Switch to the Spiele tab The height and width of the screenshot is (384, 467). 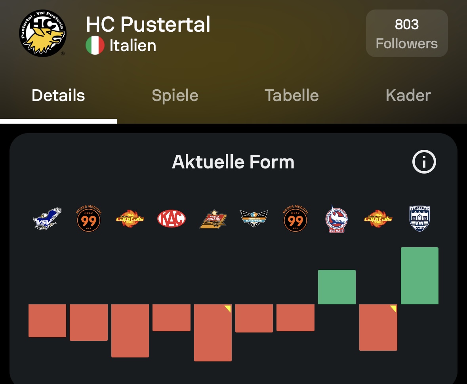175,96
